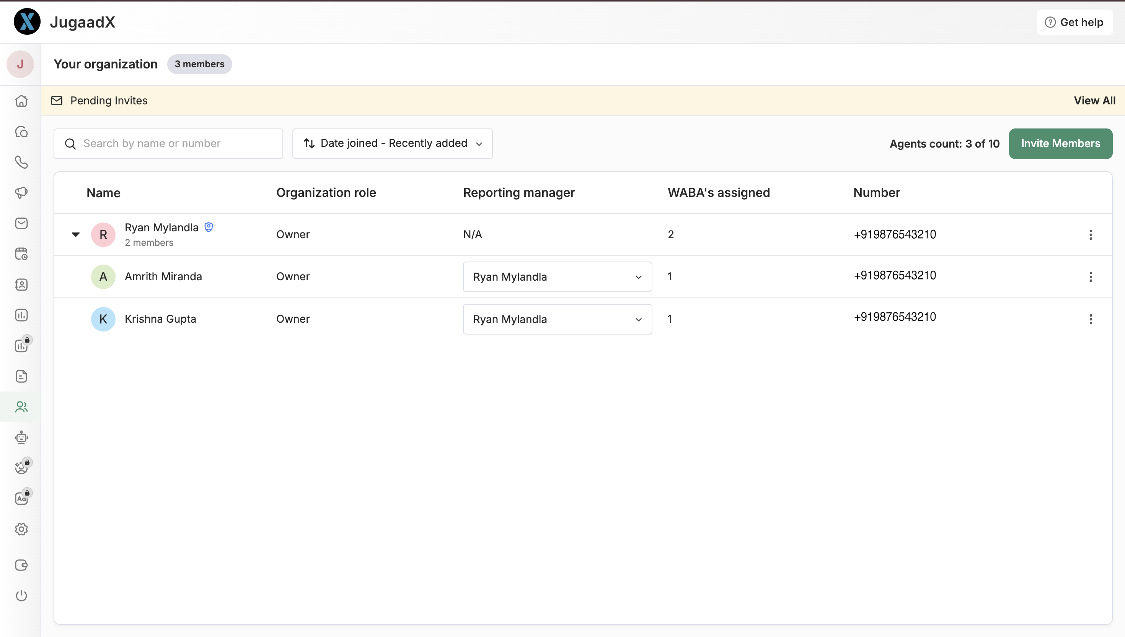Screen dimensions: 1125x637
Task: Open the scheduled calendar icon in sidebar
Action: (21, 254)
